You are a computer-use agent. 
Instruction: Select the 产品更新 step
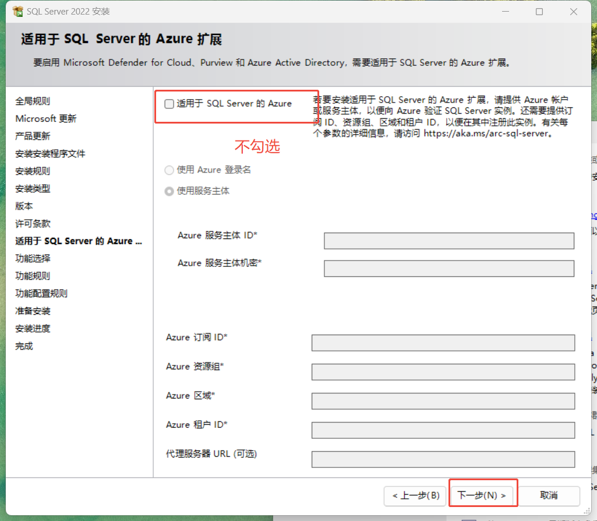point(32,136)
